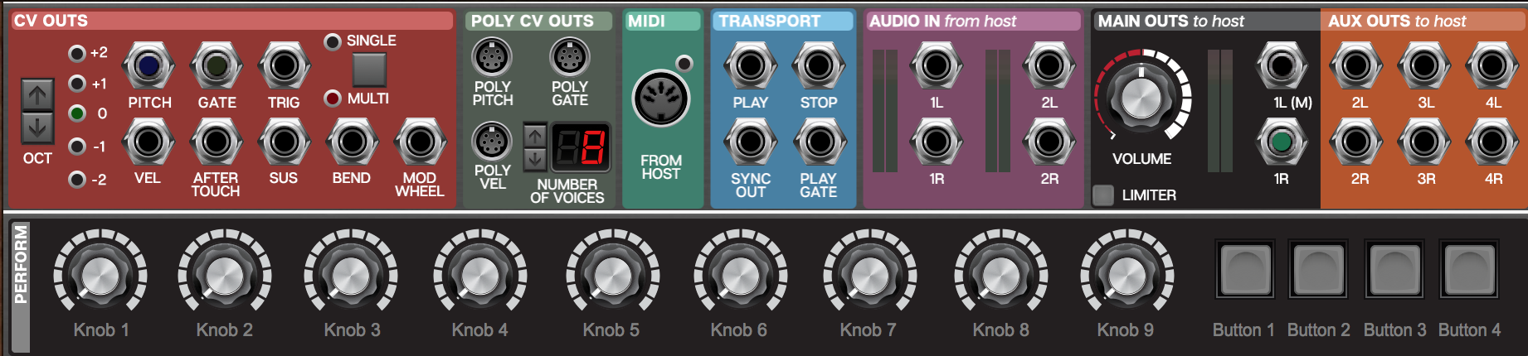1528x356 pixels.
Task: Click the PLAY GATE jack
Action: [x=819, y=142]
